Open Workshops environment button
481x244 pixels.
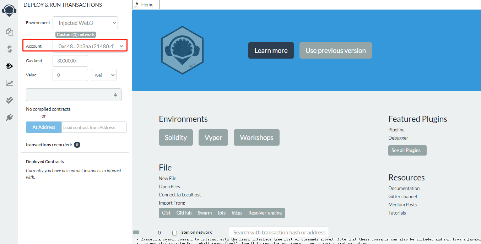click(x=256, y=137)
